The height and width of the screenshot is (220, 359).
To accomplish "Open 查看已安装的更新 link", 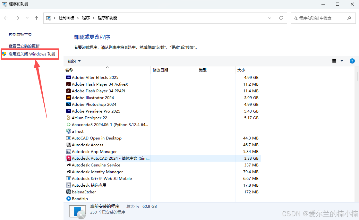I will pos(24,46).
